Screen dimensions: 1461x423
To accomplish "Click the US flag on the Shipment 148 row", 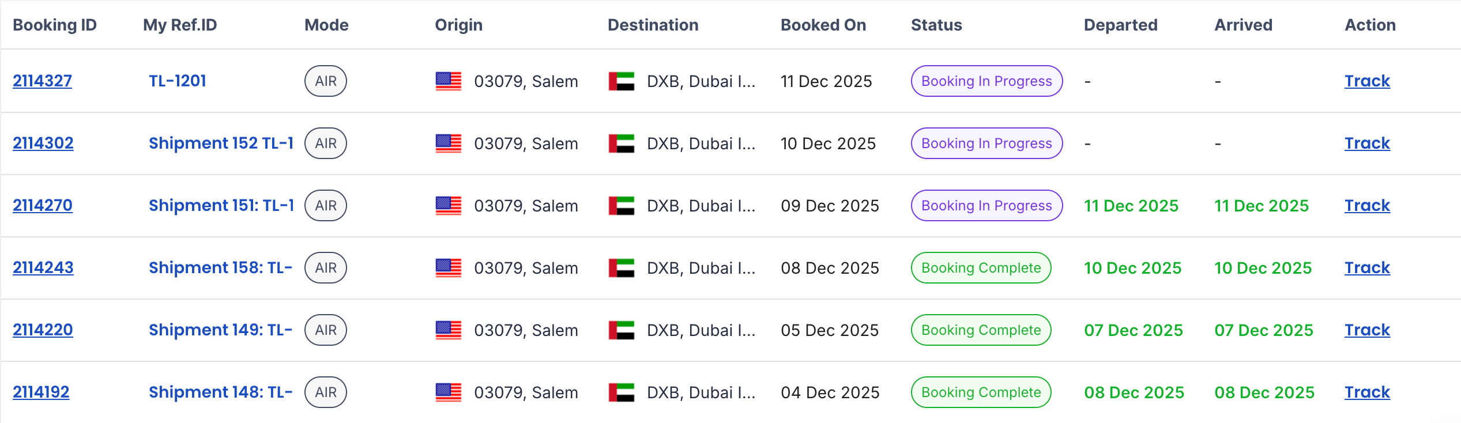I will point(449,392).
